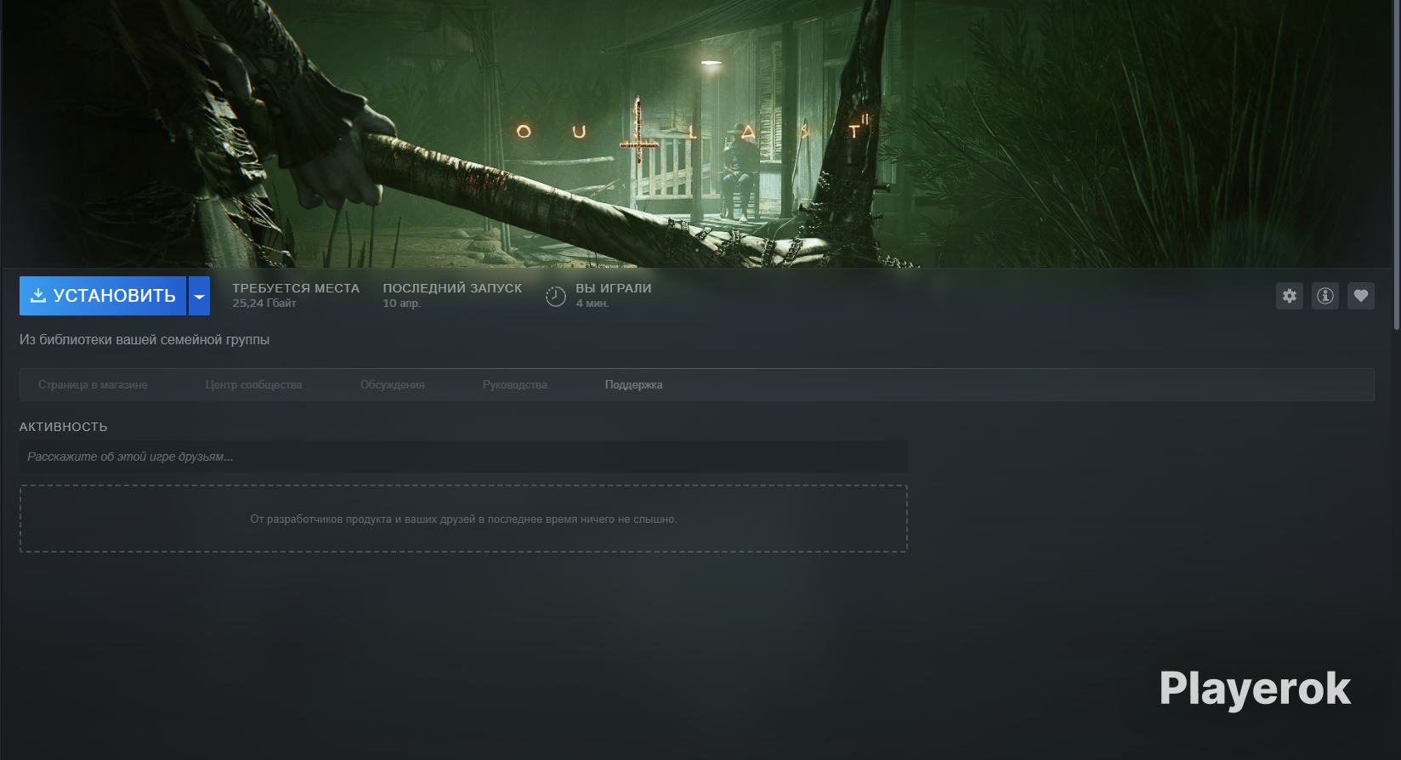
Task: Click the Outlast II banner artwork
Action: (x=697, y=133)
